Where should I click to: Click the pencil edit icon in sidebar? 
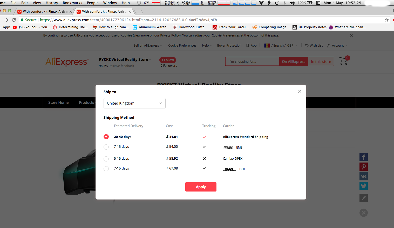click(x=363, y=198)
